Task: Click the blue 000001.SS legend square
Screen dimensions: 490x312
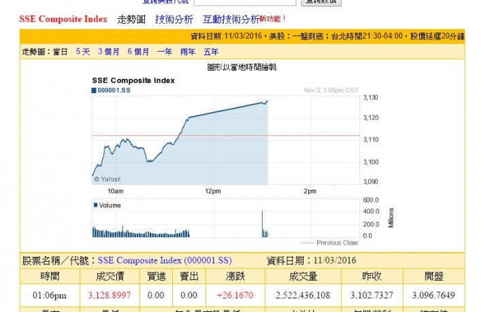Action: click(x=94, y=90)
